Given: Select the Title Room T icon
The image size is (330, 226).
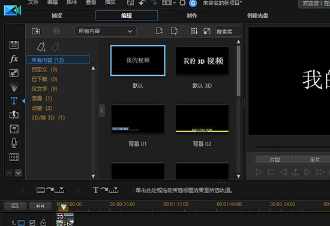Looking at the screenshot, I should (14, 101).
